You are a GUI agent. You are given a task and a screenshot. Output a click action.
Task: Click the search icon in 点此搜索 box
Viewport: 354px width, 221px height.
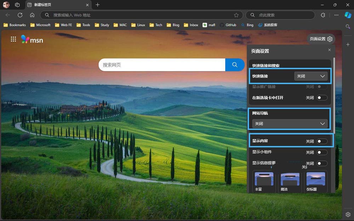click(252, 15)
